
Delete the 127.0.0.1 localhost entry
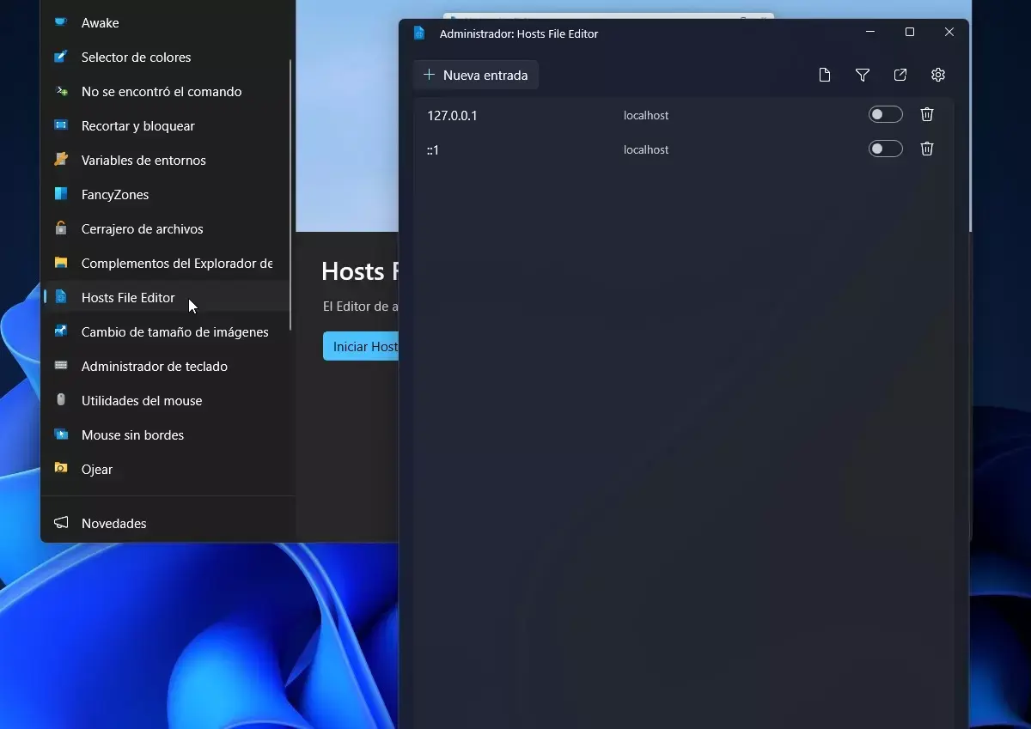pyautogui.click(x=927, y=114)
